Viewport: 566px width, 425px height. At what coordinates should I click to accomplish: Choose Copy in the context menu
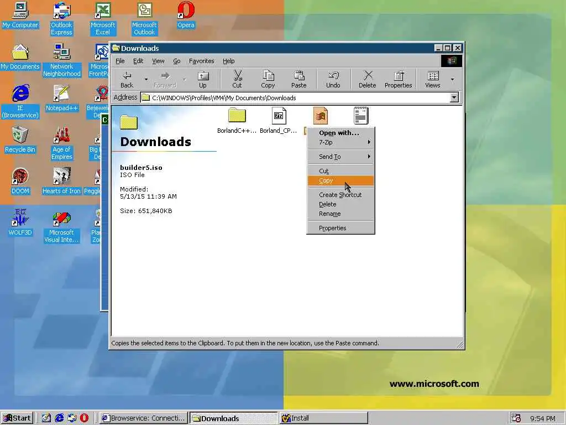(340, 180)
